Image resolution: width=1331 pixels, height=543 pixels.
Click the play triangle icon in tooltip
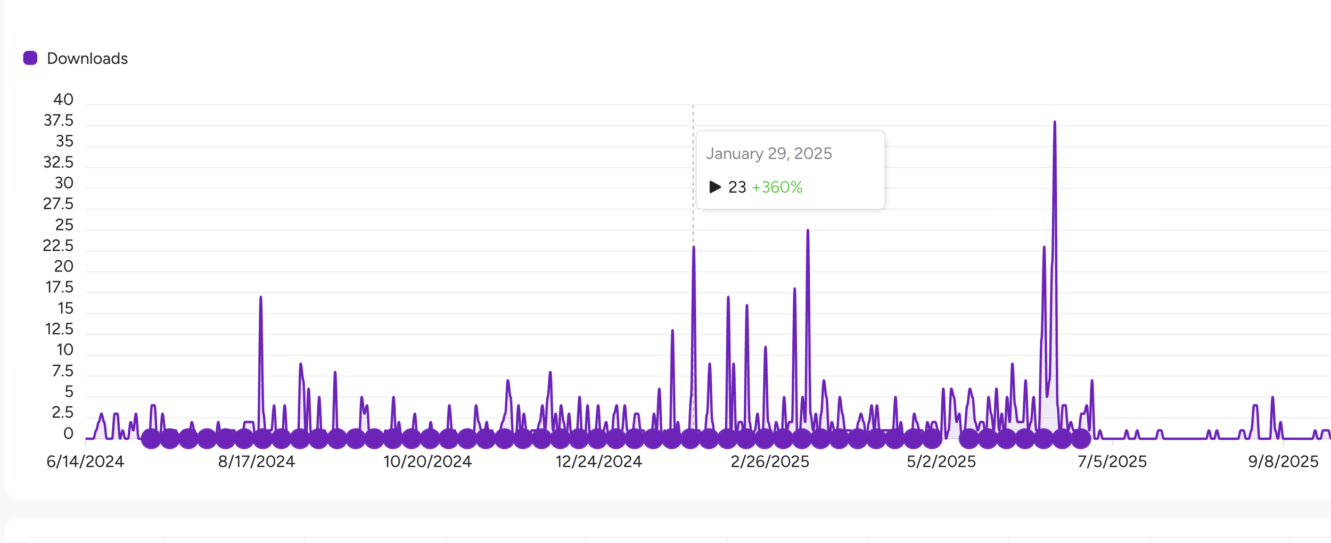click(x=715, y=187)
